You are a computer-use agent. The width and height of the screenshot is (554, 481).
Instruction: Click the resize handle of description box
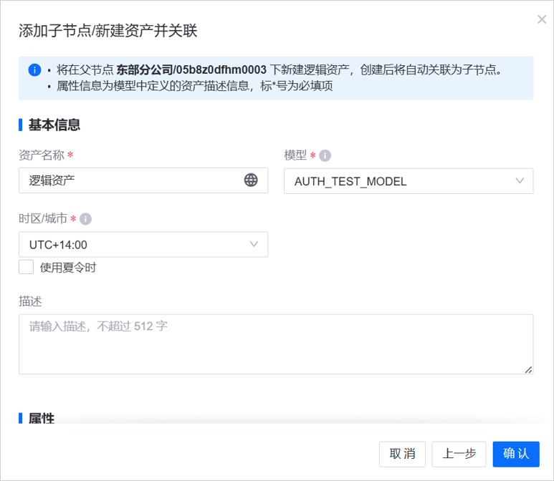(x=528, y=369)
